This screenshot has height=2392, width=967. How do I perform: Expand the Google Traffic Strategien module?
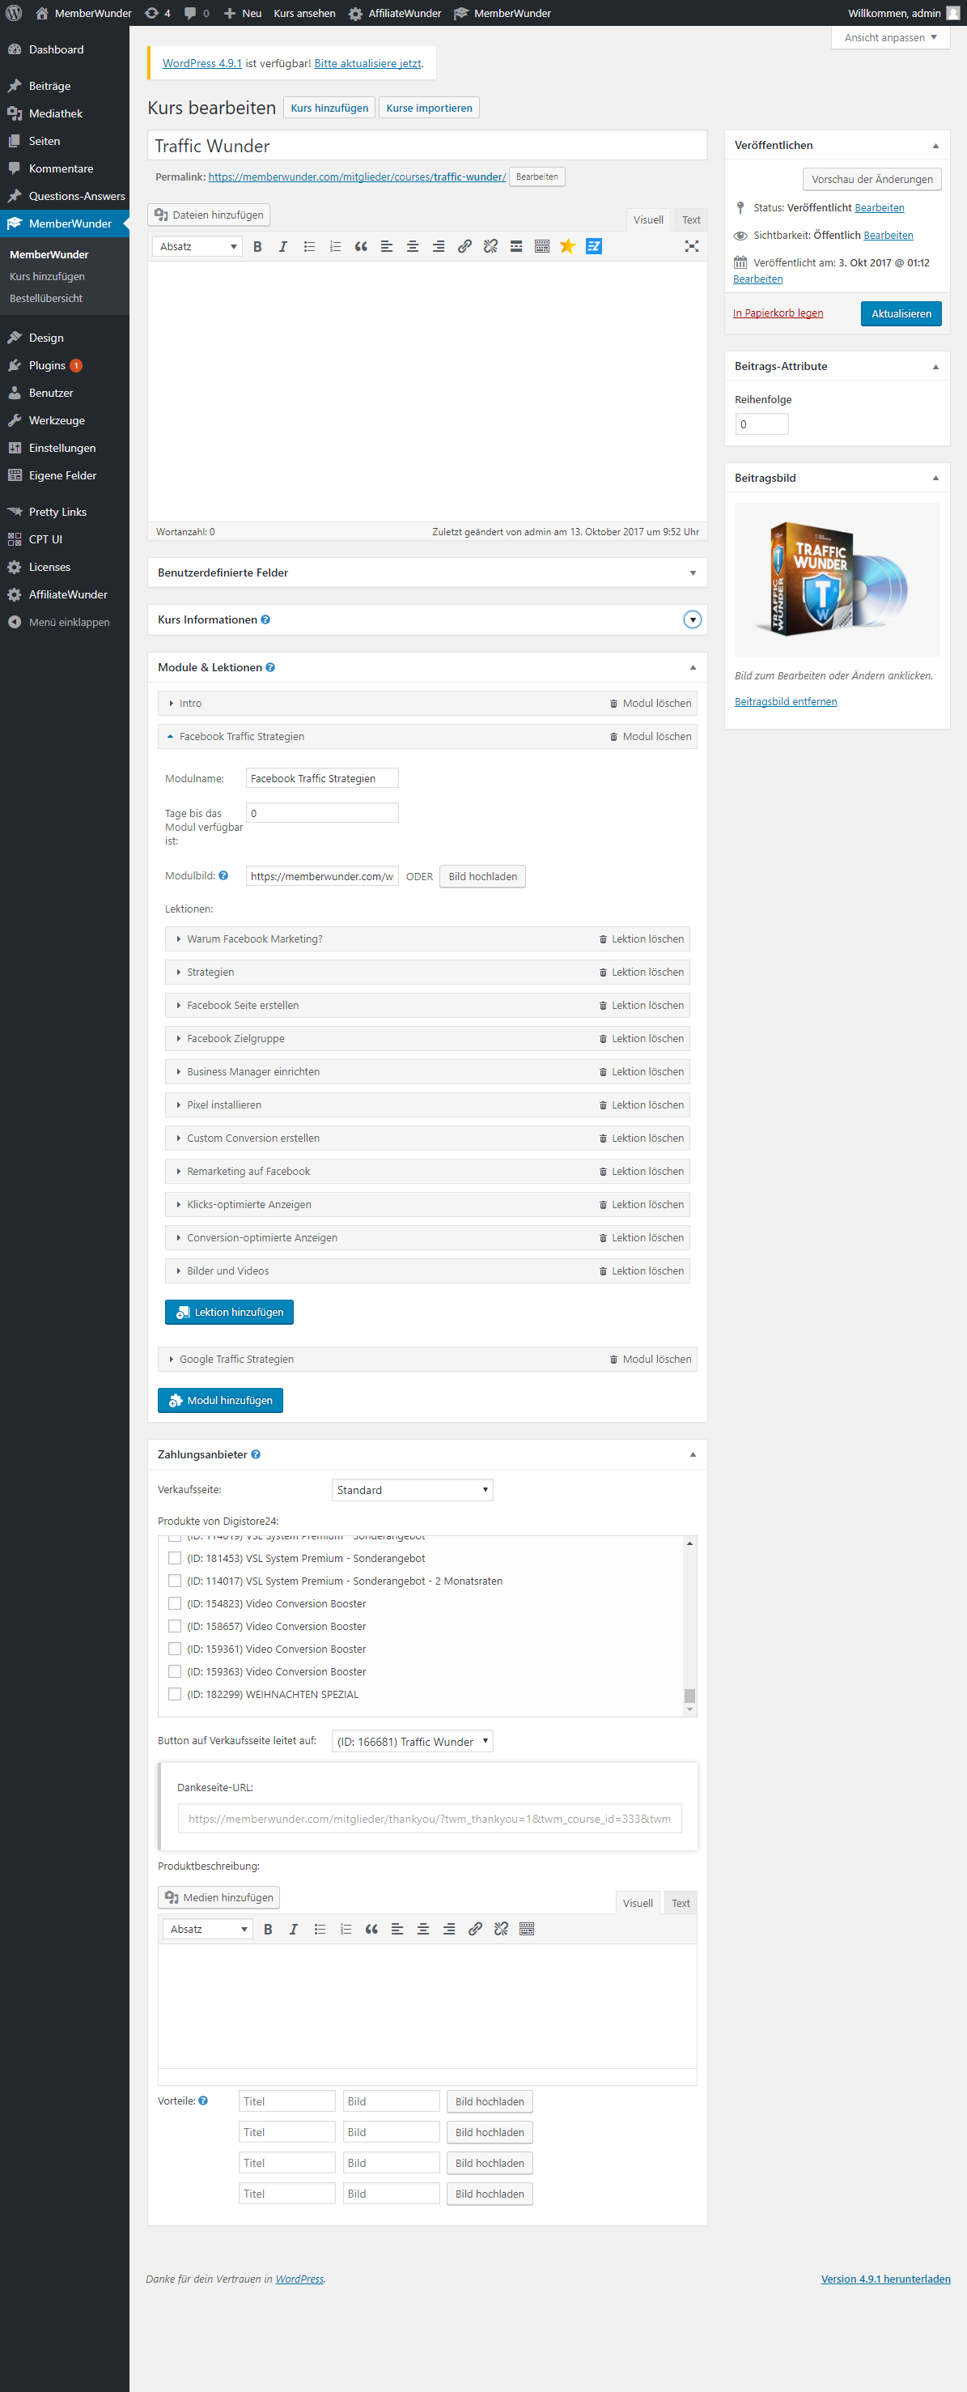point(172,1360)
